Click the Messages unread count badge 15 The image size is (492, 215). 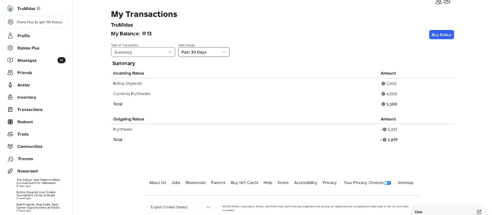click(62, 60)
